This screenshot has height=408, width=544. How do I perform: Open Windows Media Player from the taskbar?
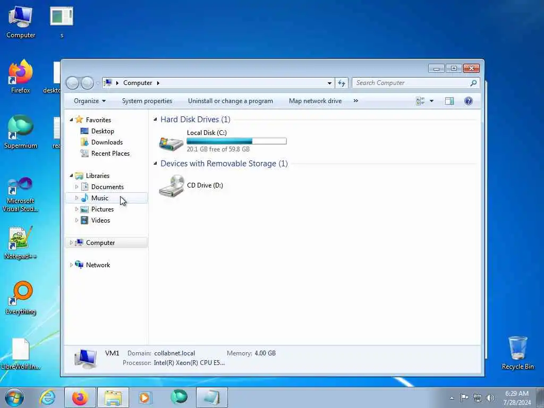[145, 397]
